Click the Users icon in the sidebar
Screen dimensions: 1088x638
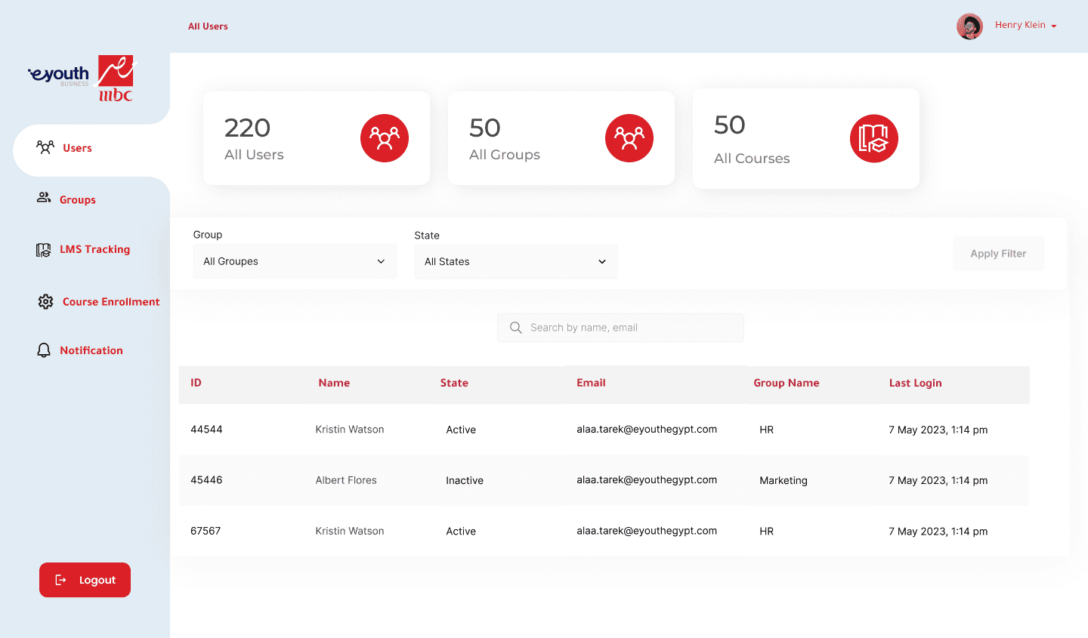point(45,147)
